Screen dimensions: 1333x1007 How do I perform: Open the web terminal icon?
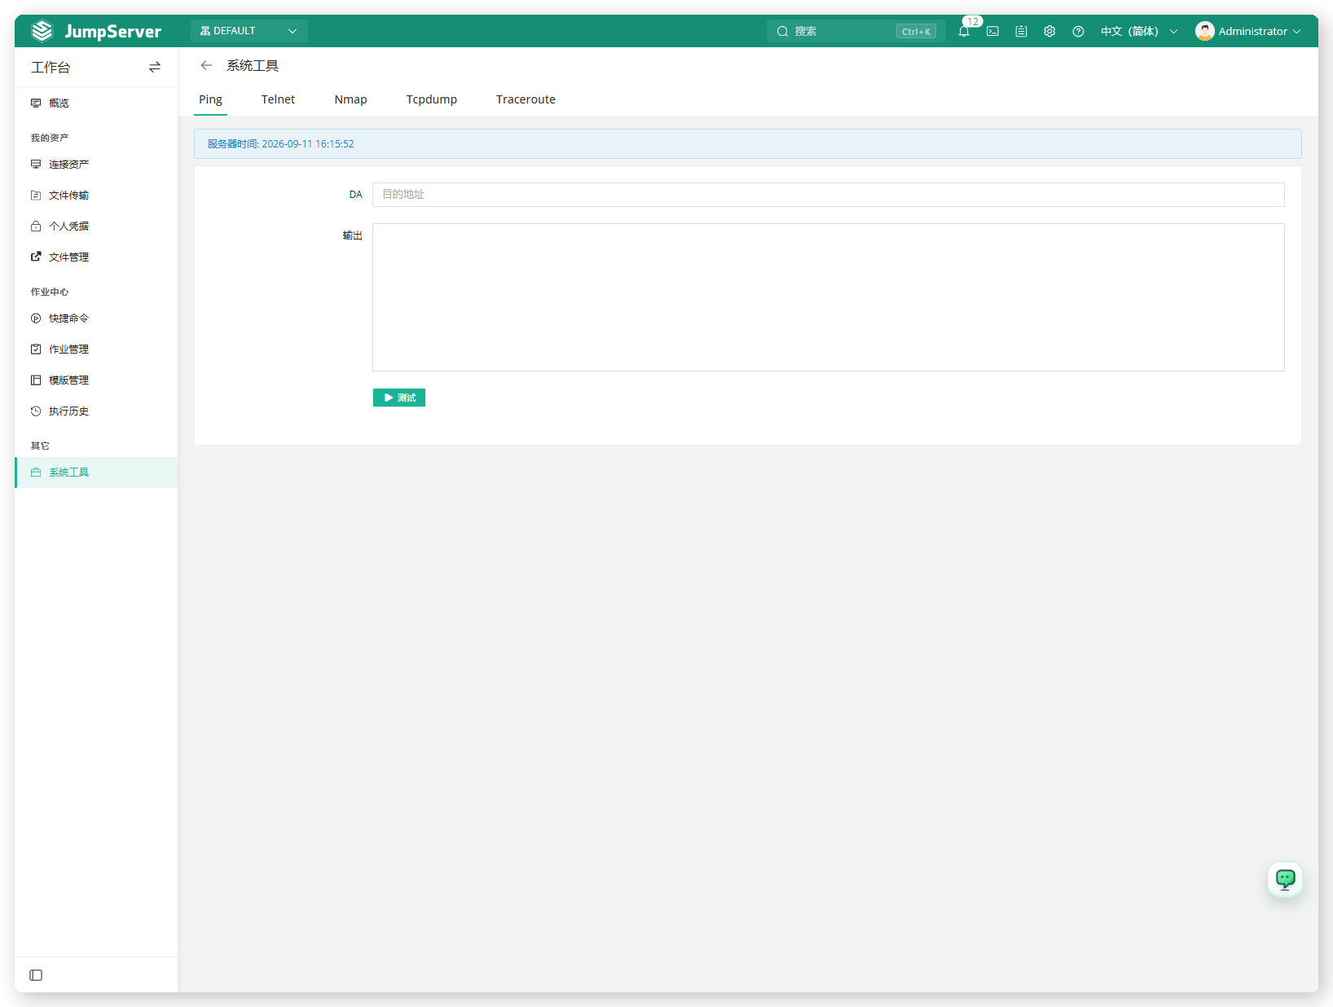[x=992, y=32]
